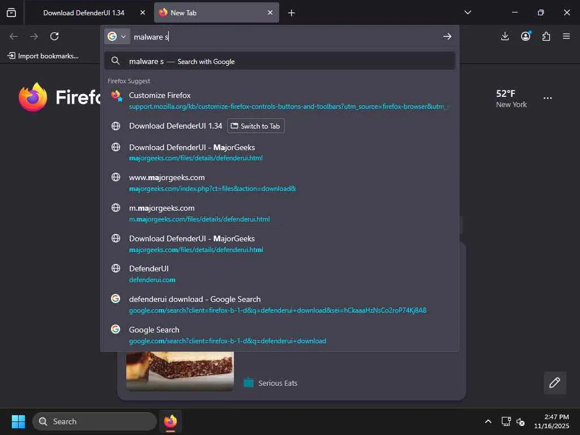The height and width of the screenshot is (435, 580).
Task: Select the www.majorgeeks.com suggestion
Action: 280,183
